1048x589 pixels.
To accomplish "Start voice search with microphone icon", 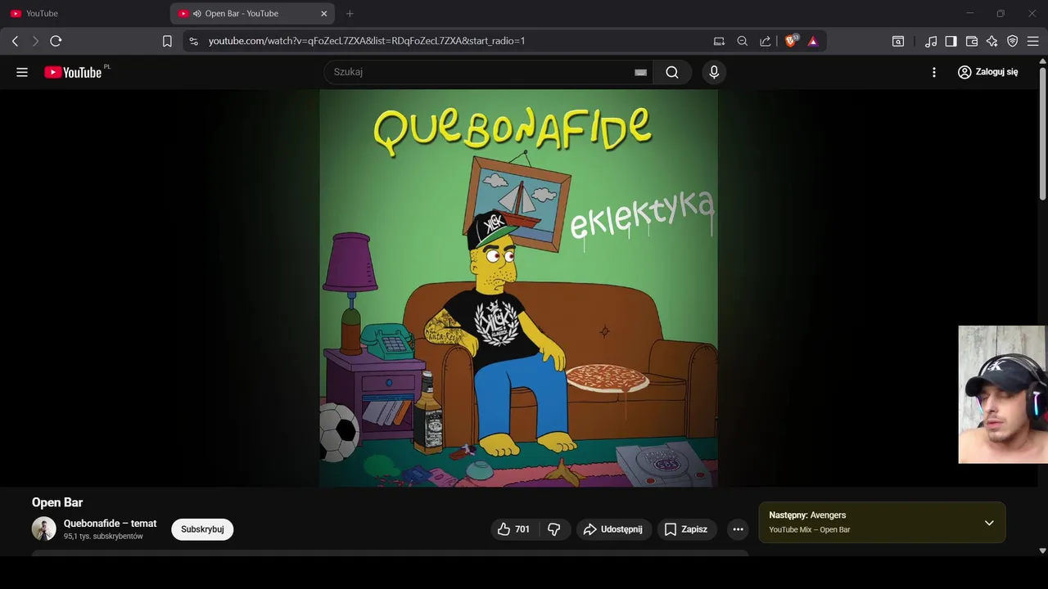I will (x=714, y=72).
